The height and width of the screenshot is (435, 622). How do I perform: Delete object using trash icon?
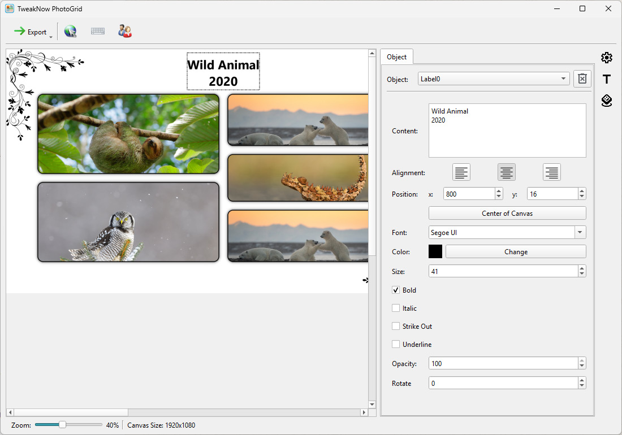point(582,79)
